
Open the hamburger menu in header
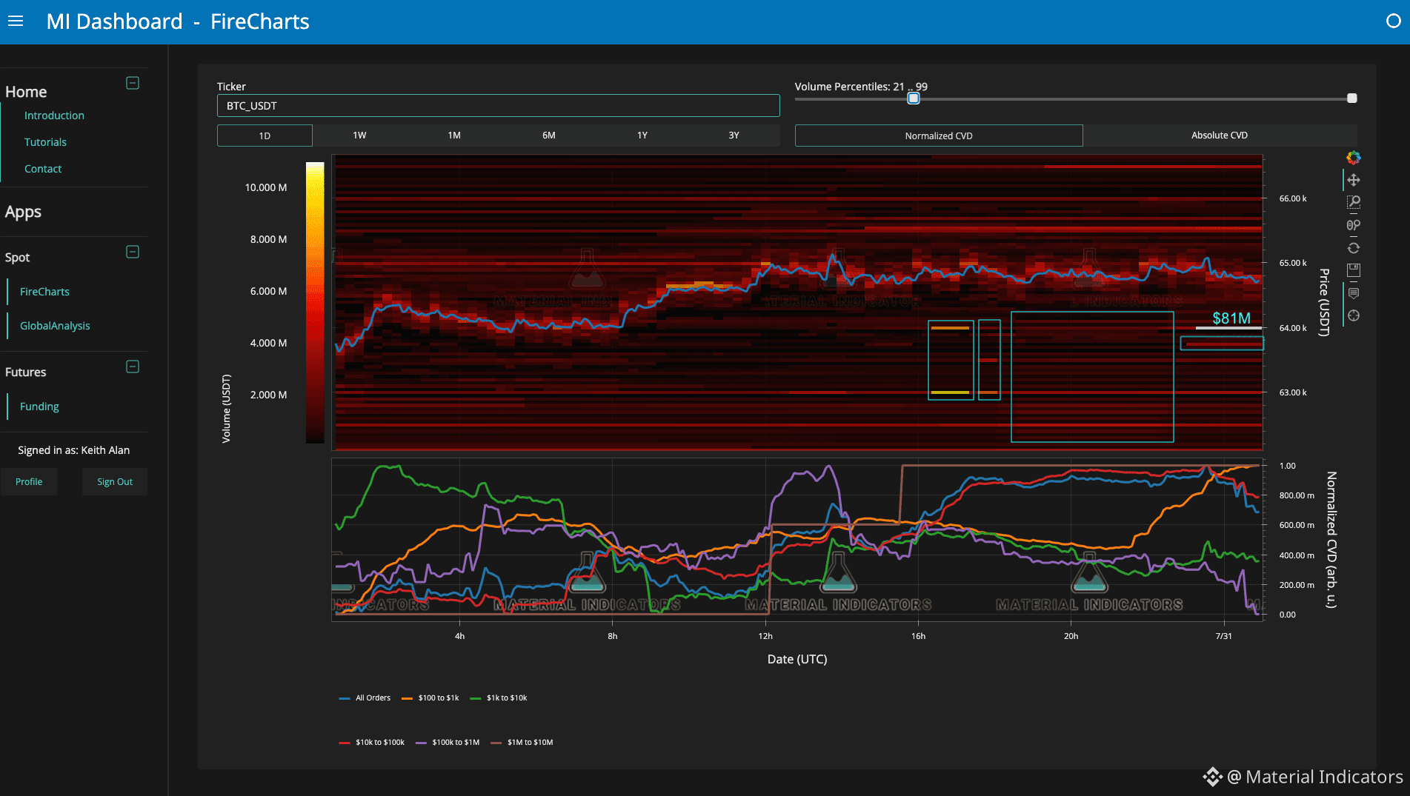(x=16, y=21)
